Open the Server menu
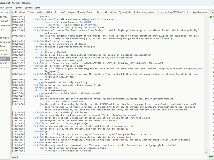This screenshot has height=160, width=214. tap(9, 7)
